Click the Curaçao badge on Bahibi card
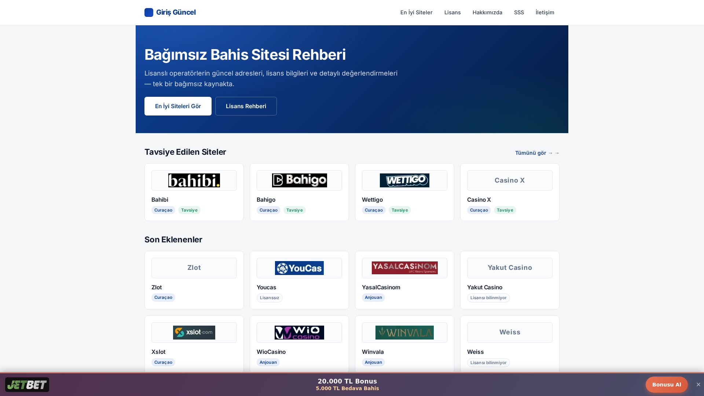 (x=163, y=210)
